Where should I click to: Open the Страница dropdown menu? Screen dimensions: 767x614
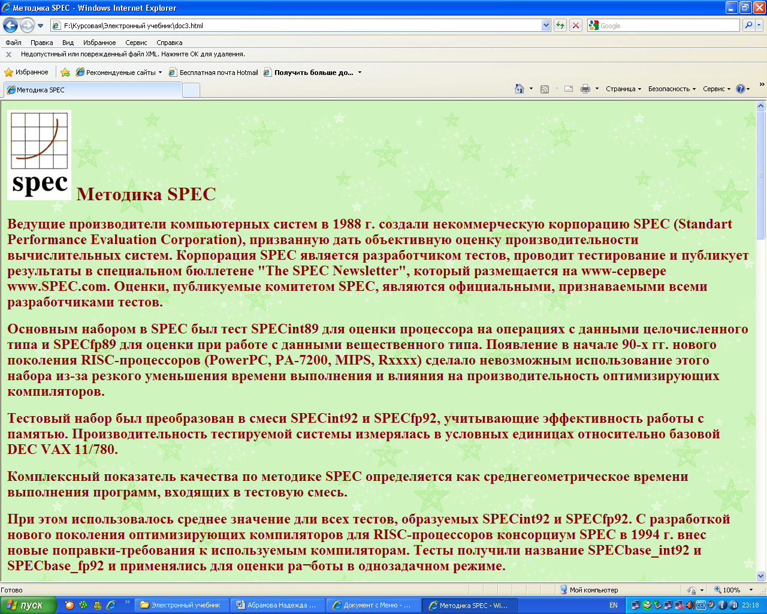[x=623, y=89]
